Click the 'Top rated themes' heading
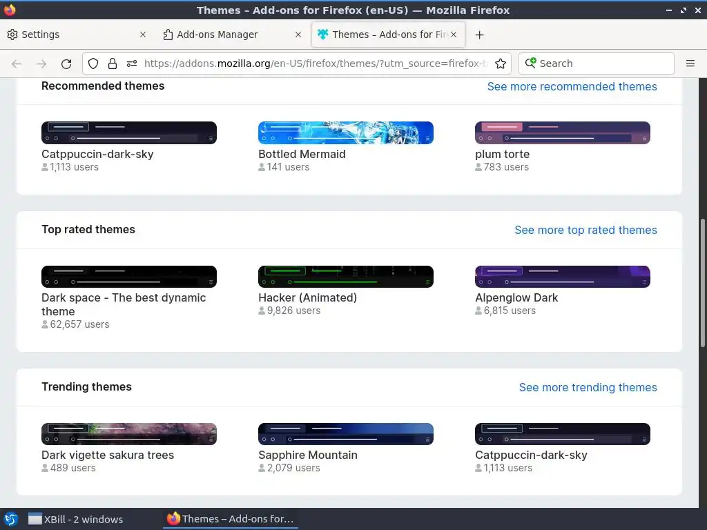 pyautogui.click(x=88, y=229)
